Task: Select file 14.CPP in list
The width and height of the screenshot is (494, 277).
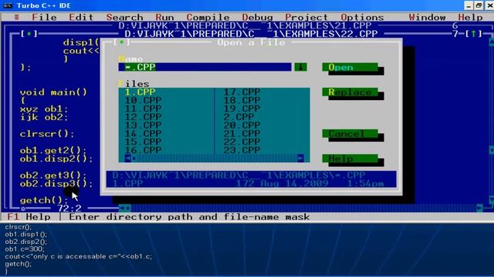Action: pos(144,133)
